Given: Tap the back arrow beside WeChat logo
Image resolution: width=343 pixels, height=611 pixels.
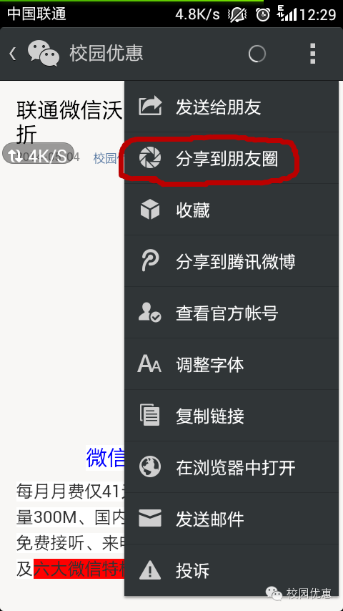Looking at the screenshot, I should (x=12, y=54).
